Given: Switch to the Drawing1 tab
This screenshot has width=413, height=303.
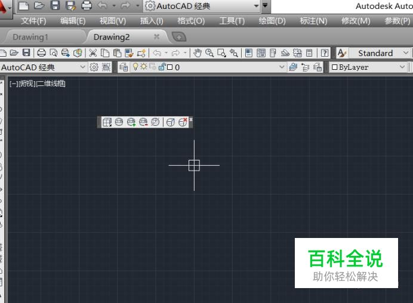Looking at the screenshot, I should point(30,37).
